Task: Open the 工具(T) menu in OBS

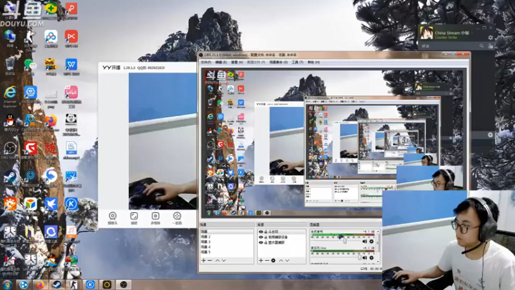Action: 297,62
